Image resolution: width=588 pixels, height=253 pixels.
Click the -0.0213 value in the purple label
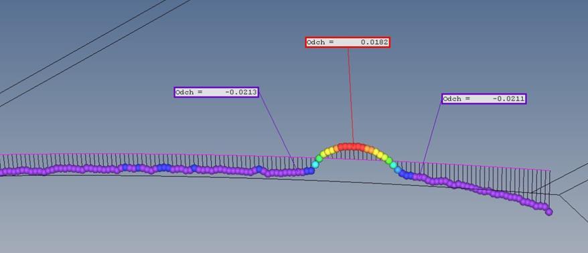(x=241, y=92)
